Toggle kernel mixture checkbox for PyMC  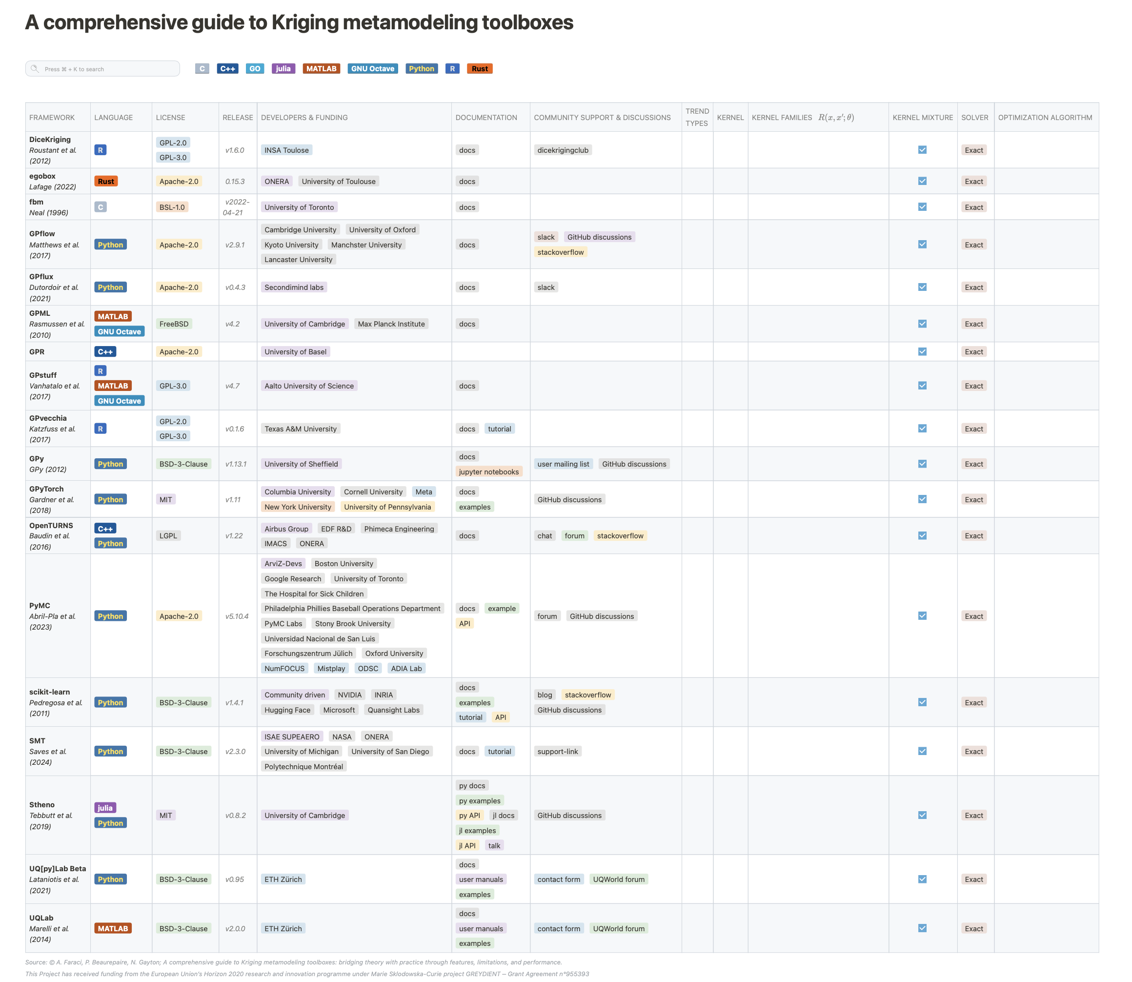click(922, 615)
